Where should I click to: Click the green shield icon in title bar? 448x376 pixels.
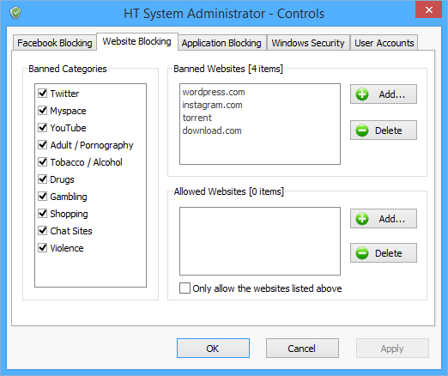point(15,13)
